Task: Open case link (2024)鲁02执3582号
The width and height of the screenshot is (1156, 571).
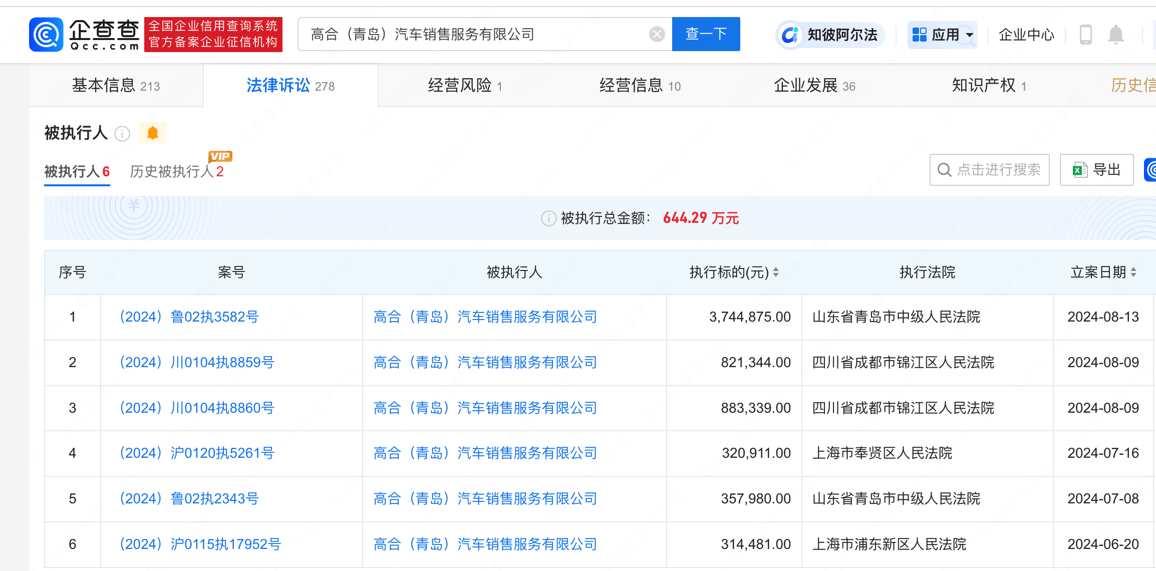Action: click(189, 317)
